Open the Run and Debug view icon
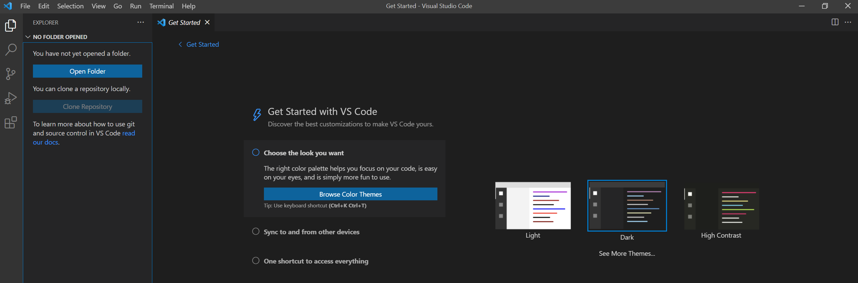 point(11,98)
